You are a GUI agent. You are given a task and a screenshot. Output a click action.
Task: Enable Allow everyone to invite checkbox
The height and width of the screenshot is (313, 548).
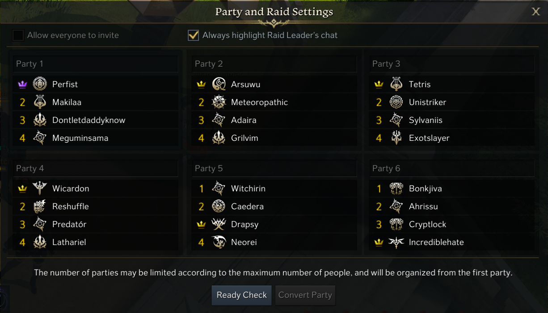pos(18,35)
